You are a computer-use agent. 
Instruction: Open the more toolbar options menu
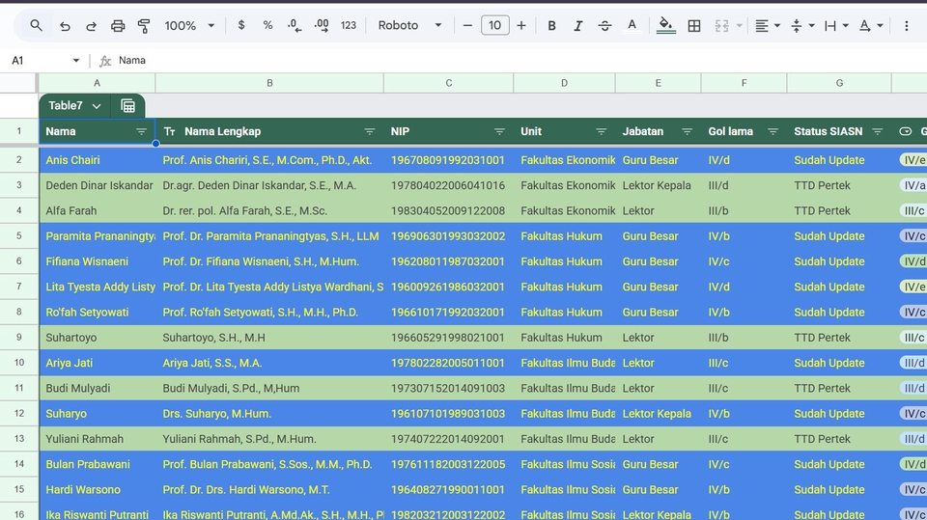(907, 25)
